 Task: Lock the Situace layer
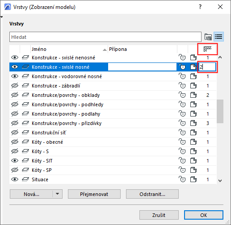182,179
